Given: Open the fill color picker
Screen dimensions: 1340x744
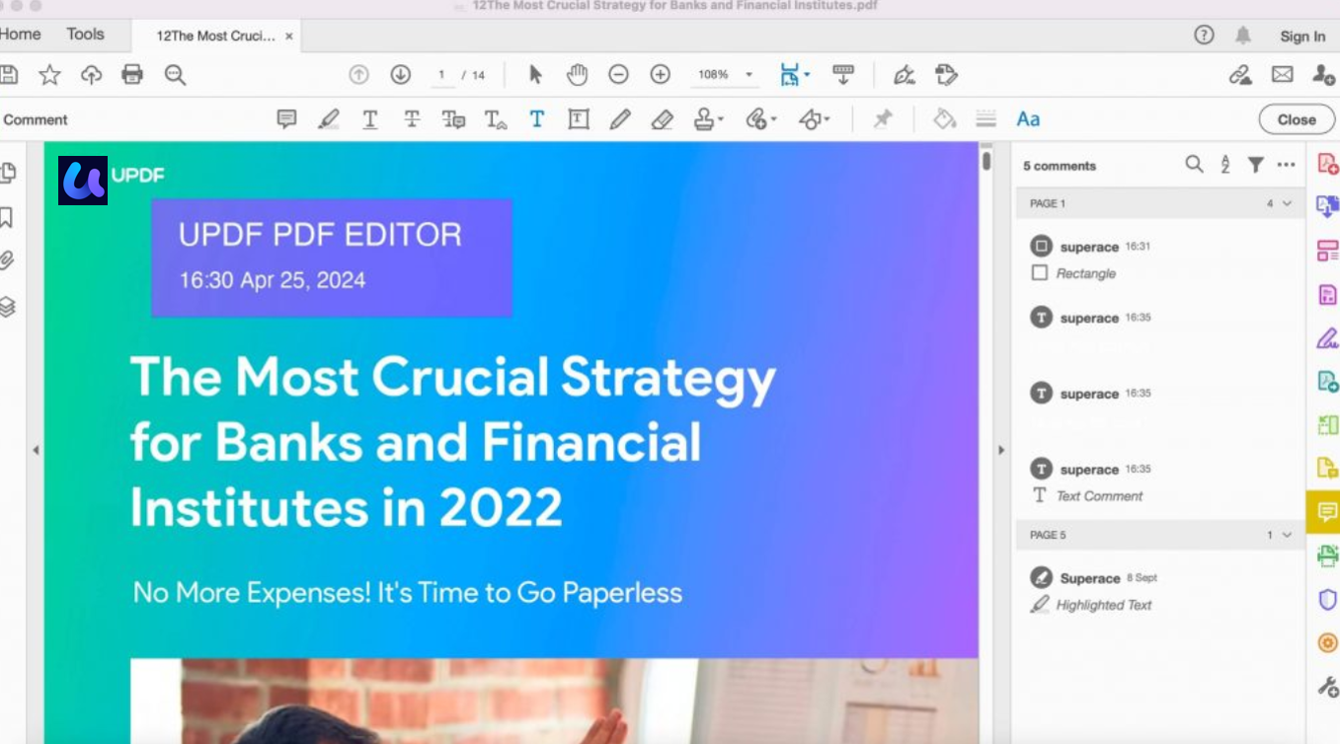Looking at the screenshot, I should pyautogui.click(x=945, y=119).
